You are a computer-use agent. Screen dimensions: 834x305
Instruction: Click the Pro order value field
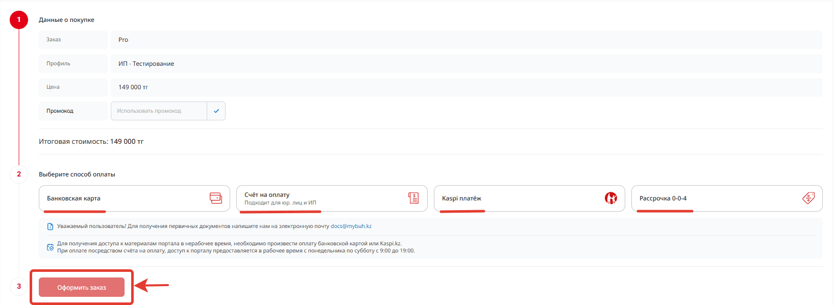click(x=466, y=40)
